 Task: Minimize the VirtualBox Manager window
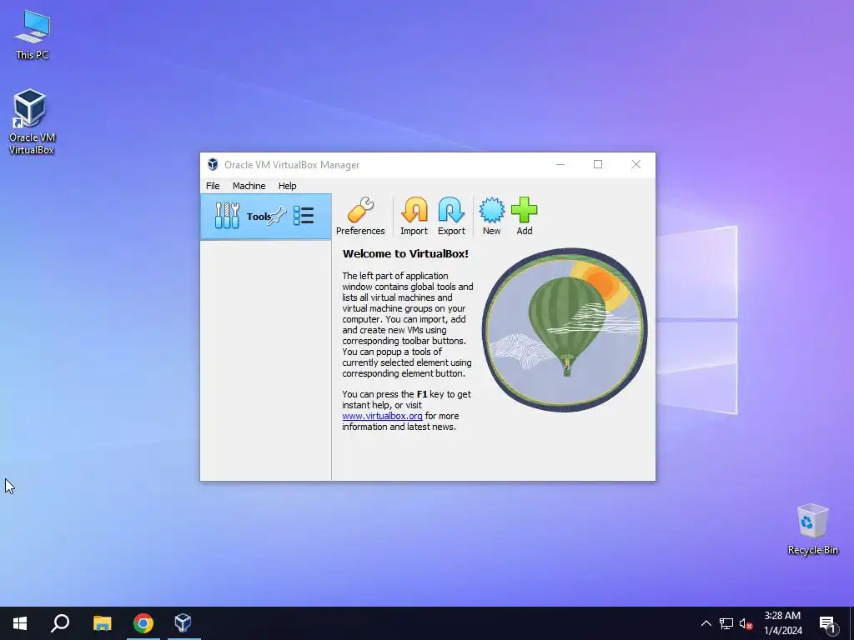pos(560,164)
